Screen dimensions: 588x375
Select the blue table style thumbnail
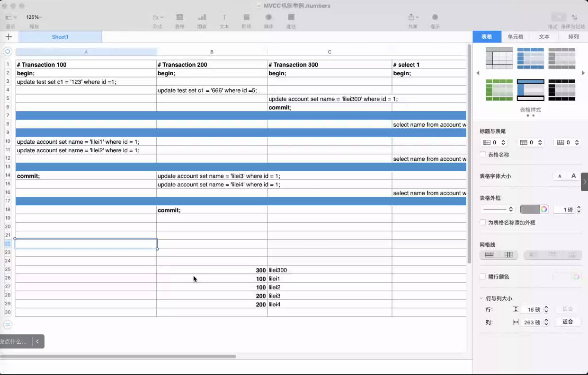coord(530,58)
